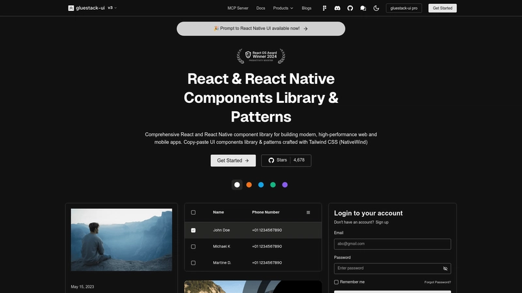
Task: Click the Password input field
Action: 393,268
